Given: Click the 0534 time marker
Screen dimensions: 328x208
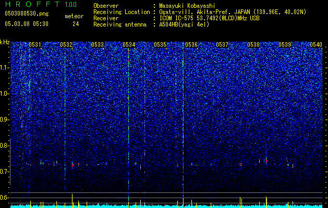Looking at the screenshot, I should click(x=129, y=45).
